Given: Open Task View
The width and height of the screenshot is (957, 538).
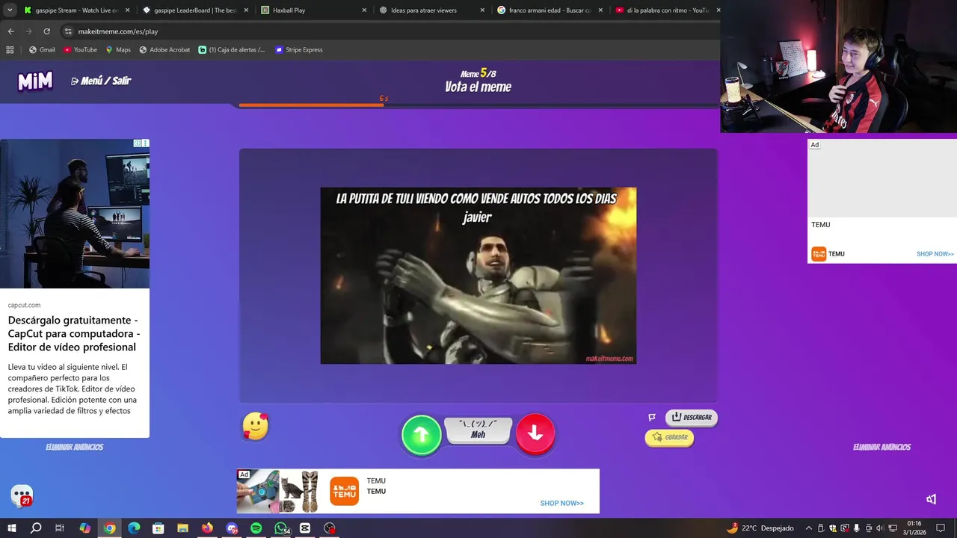Looking at the screenshot, I should click(x=60, y=528).
